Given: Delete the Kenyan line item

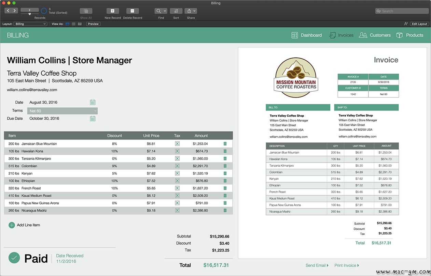Looking at the screenshot, I should (x=225, y=173).
